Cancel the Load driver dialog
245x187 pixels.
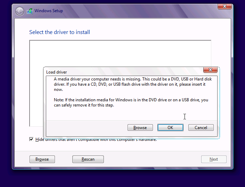tap(201, 128)
